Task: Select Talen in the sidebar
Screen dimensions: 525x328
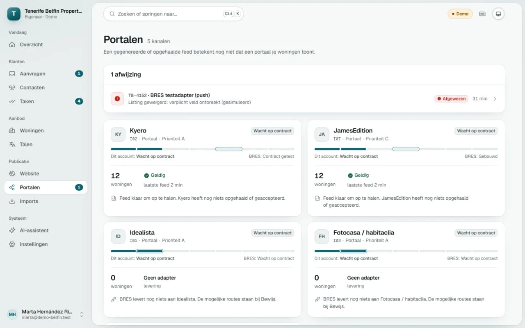Action: tap(46, 144)
